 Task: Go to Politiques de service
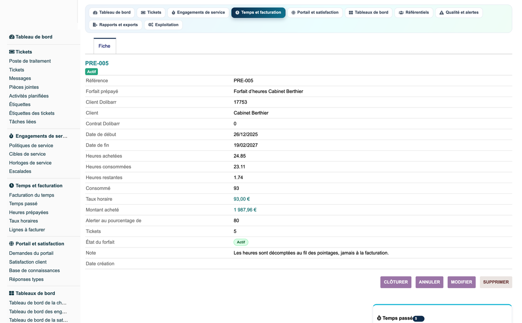31,146
